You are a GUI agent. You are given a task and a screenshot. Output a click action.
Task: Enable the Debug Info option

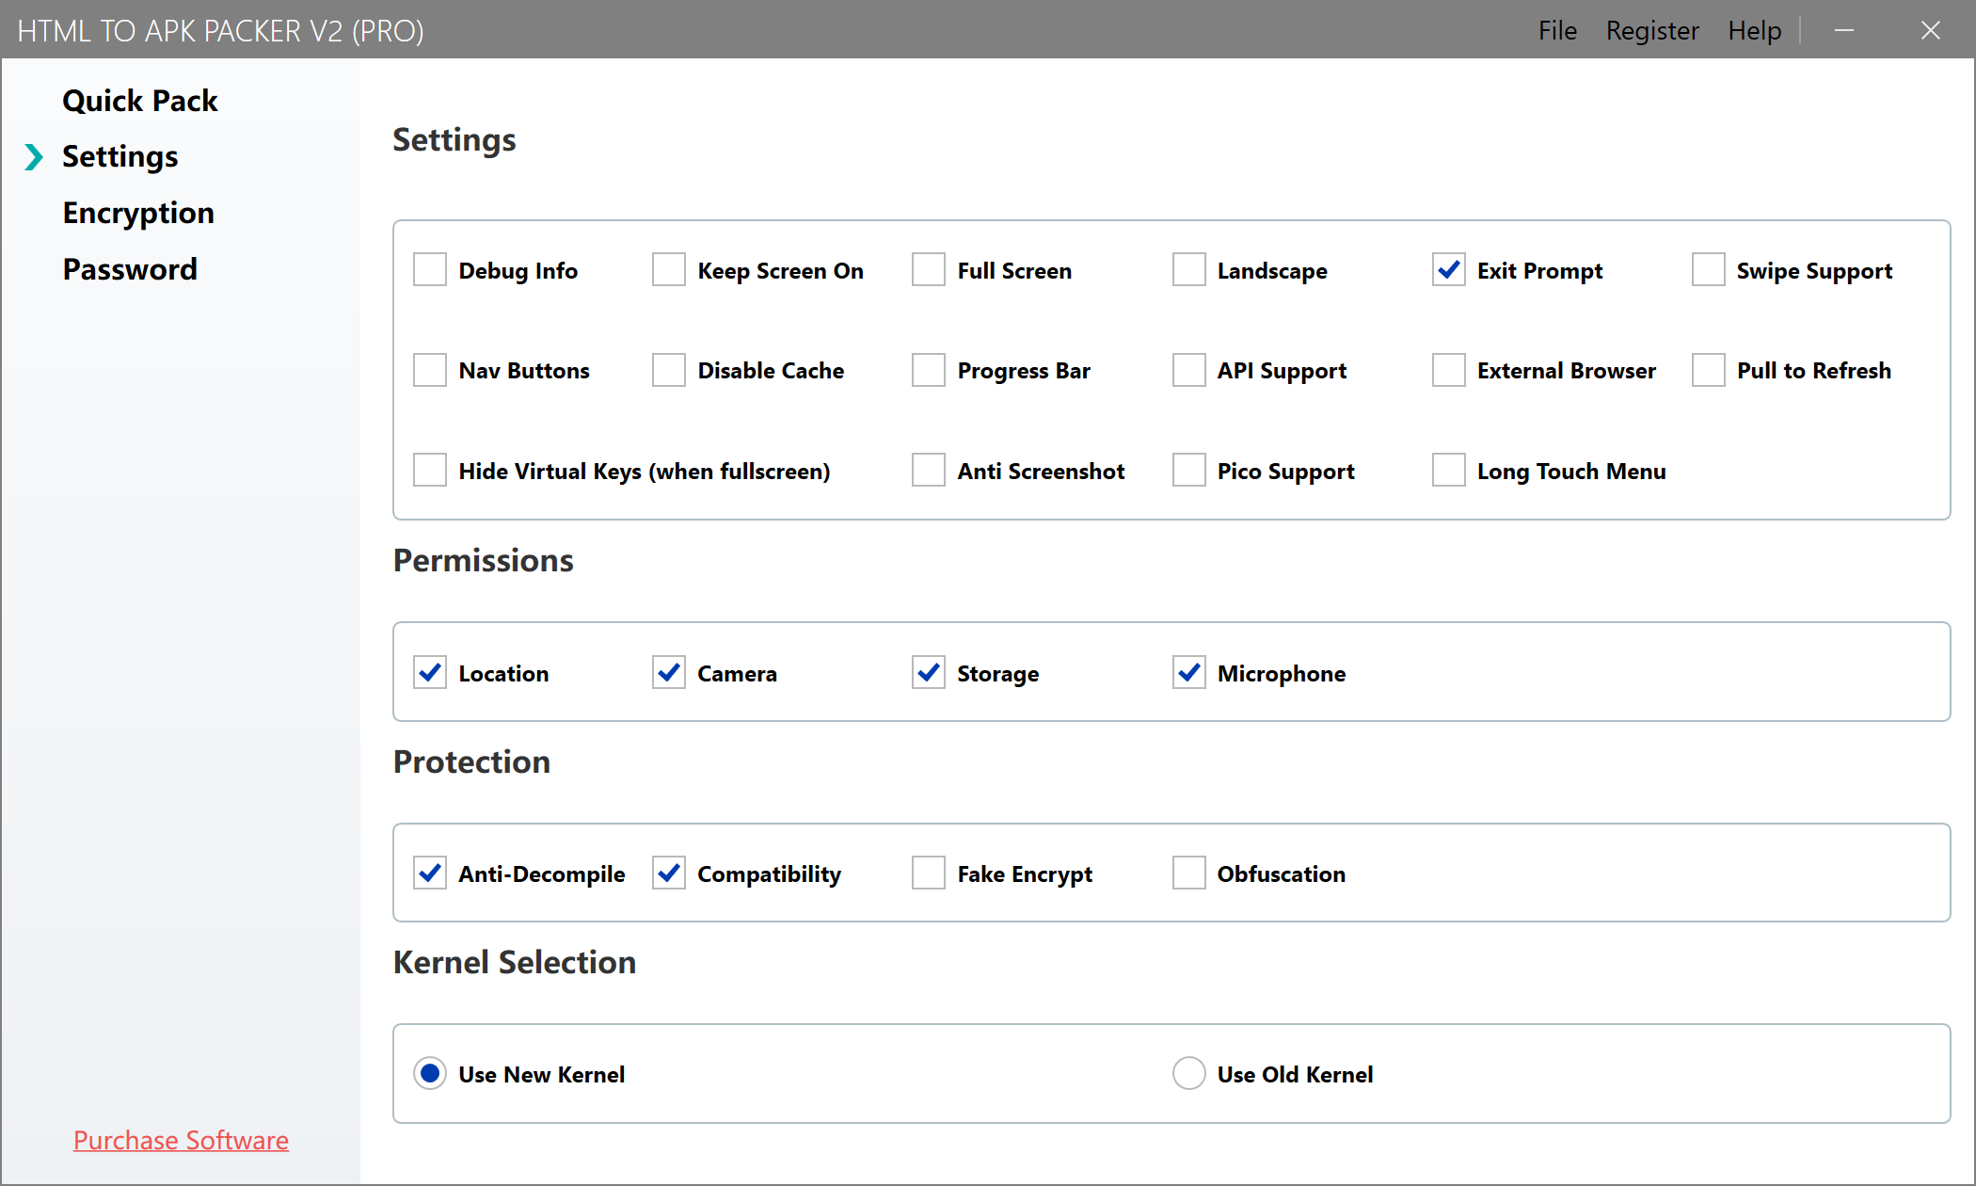[x=429, y=269]
